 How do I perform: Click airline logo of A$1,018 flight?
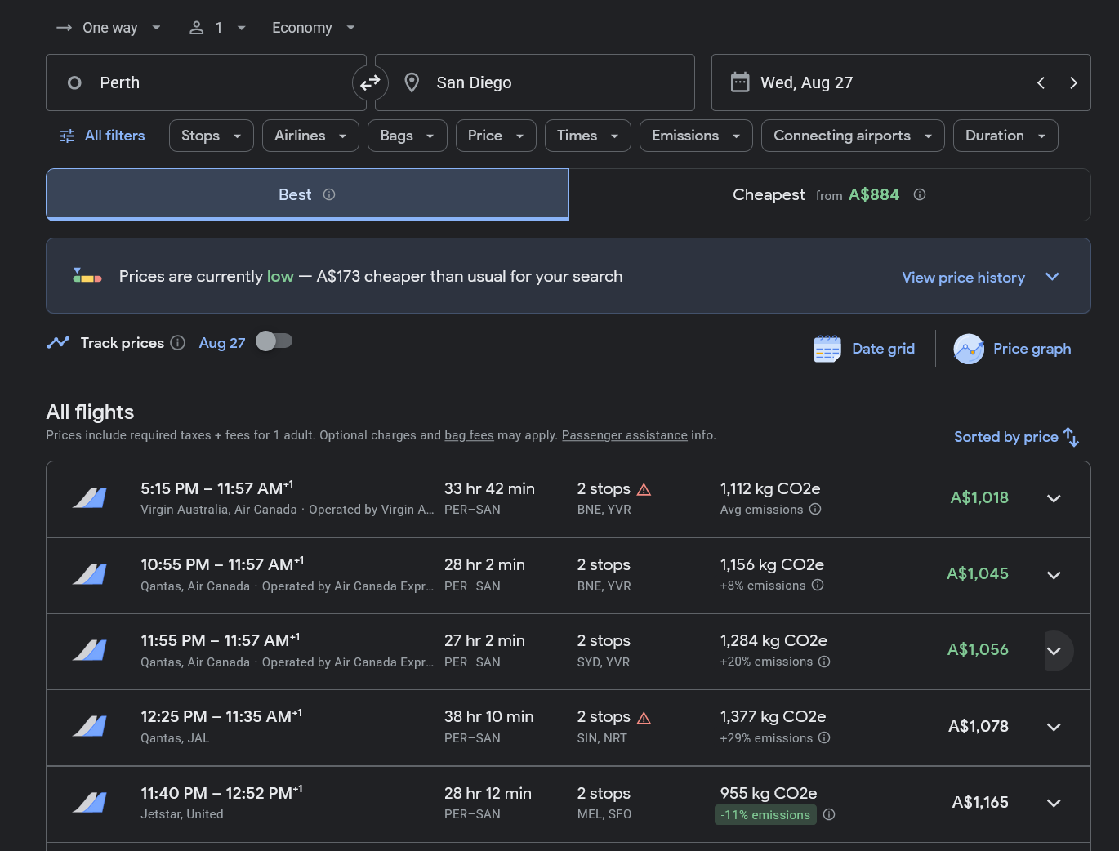click(x=90, y=497)
